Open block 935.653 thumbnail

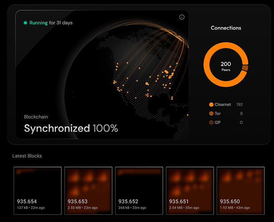[x=87, y=190]
